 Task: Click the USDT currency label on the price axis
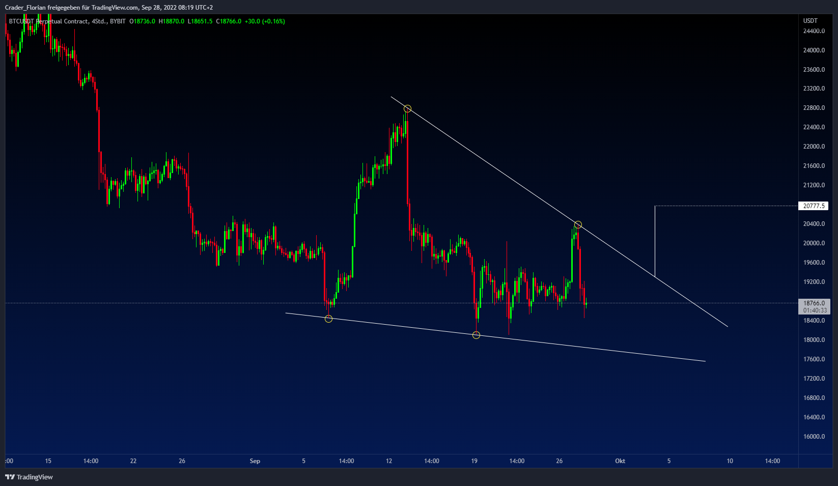click(x=811, y=21)
